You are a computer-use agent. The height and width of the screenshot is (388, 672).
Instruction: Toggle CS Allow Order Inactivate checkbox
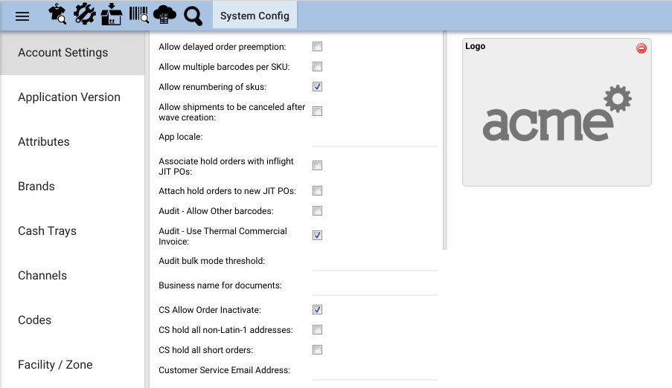tap(317, 310)
